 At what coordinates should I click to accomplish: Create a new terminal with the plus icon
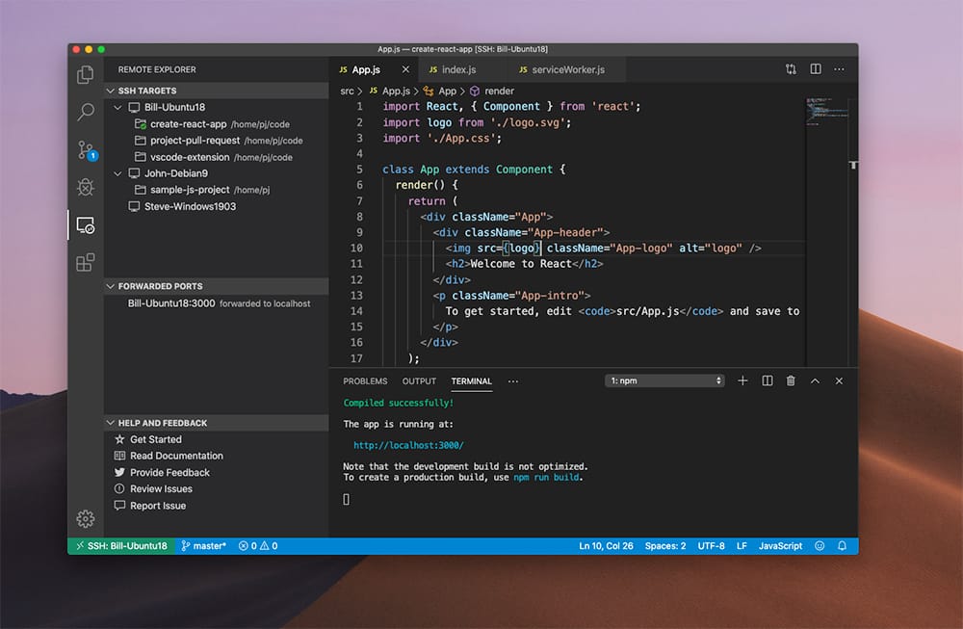pyautogui.click(x=742, y=380)
